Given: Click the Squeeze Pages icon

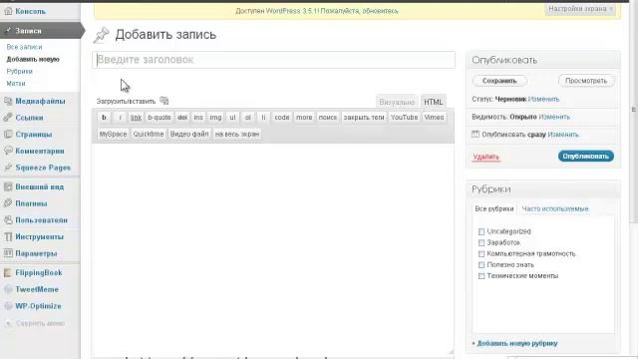Looking at the screenshot, I should click(8, 168).
